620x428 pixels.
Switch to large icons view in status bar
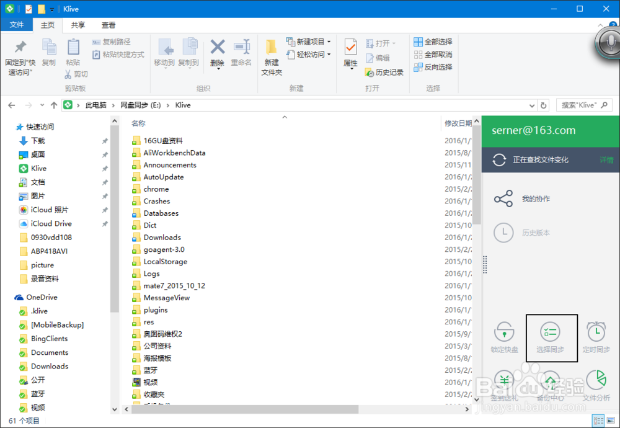click(x=611, y=420)
